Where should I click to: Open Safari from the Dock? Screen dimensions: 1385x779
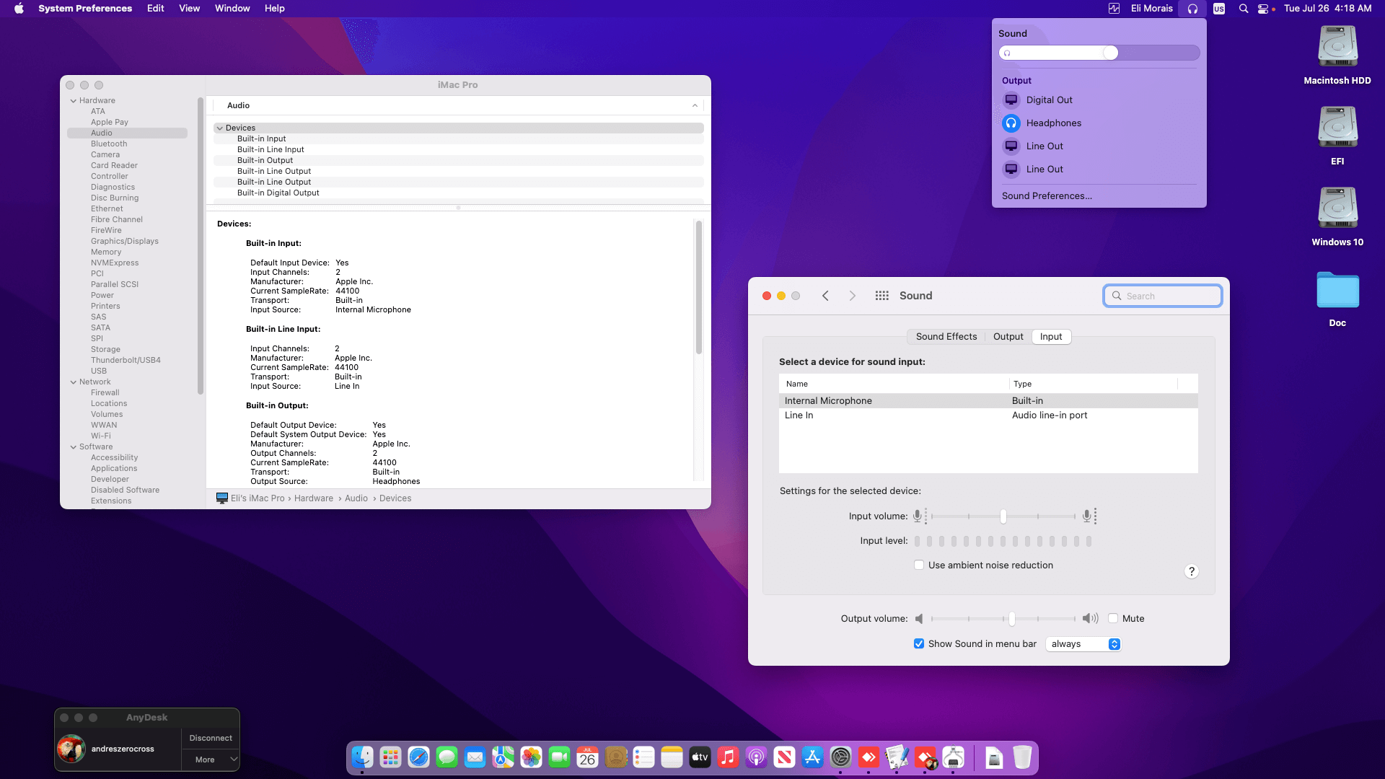pos(418,757)
